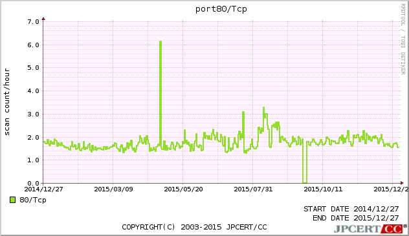Image resolution: width=409 pixels, height=236 pixels.
Task: Click the 3.0 y-axis value
Action: [x=34, y=114]
